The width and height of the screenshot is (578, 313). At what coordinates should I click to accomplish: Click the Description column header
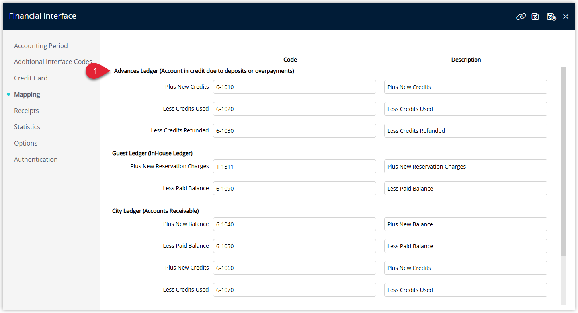coord(466,60)
